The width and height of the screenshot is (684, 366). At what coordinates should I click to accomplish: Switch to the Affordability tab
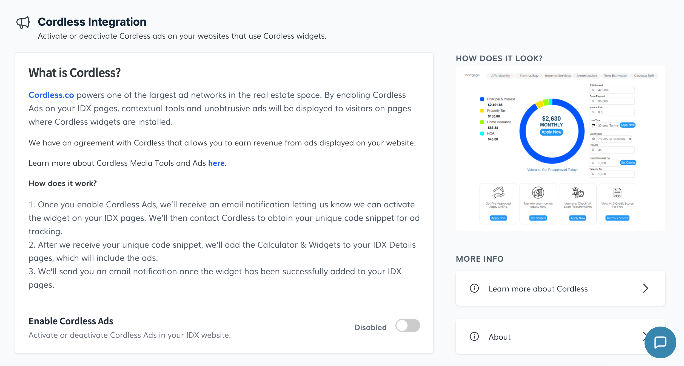[500, 76]
